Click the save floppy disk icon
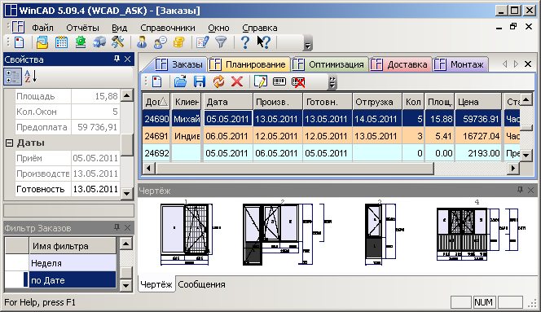This screenshot has width=541, height=312. coord(200,81)
